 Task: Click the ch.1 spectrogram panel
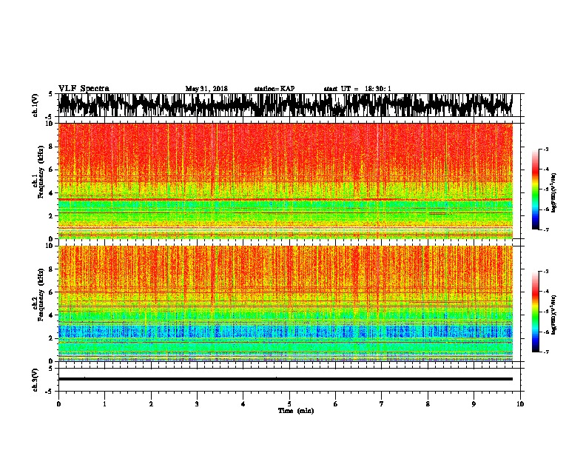point(285,181)
